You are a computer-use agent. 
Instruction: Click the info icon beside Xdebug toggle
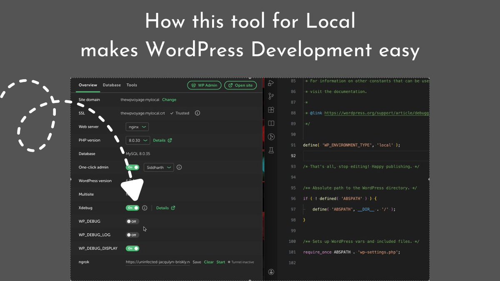coord(145,208)
